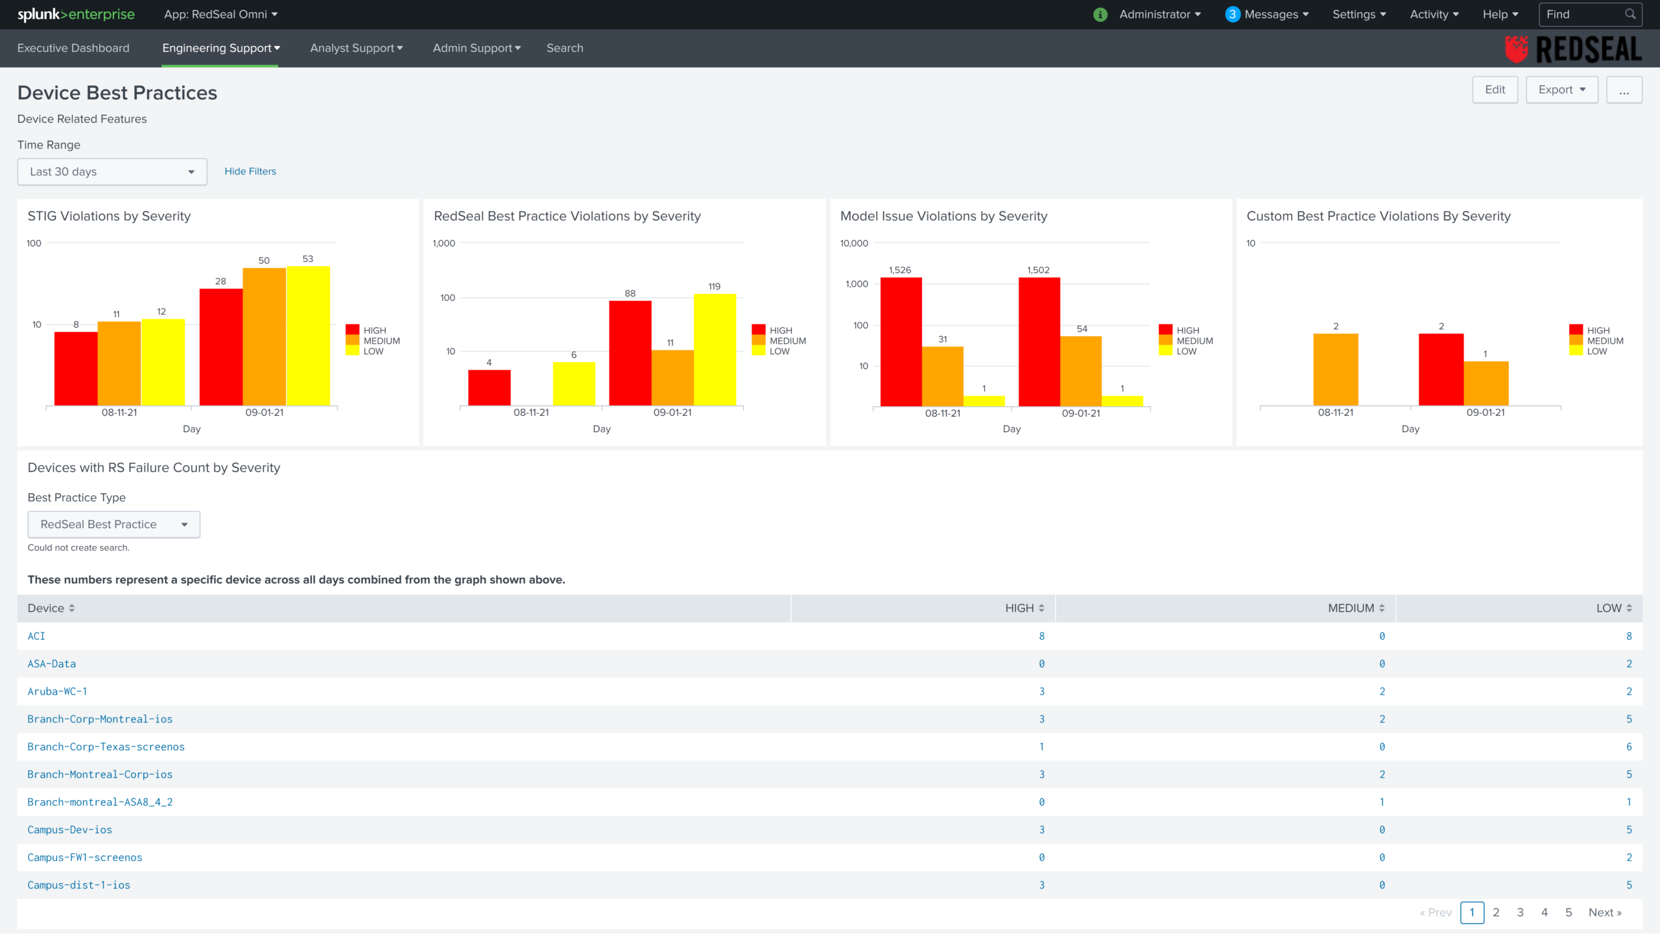This screenshot has width=1660, height=934.
Task: Open Campus-FW1-screenos device
Action: pyautogui.click(x=84, y=857)
